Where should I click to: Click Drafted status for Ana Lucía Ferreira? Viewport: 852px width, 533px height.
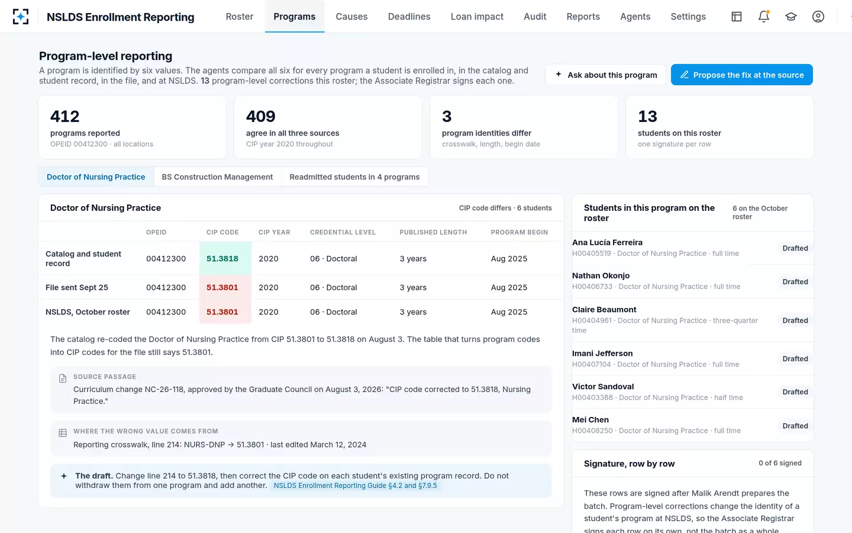tap(795, 248)
